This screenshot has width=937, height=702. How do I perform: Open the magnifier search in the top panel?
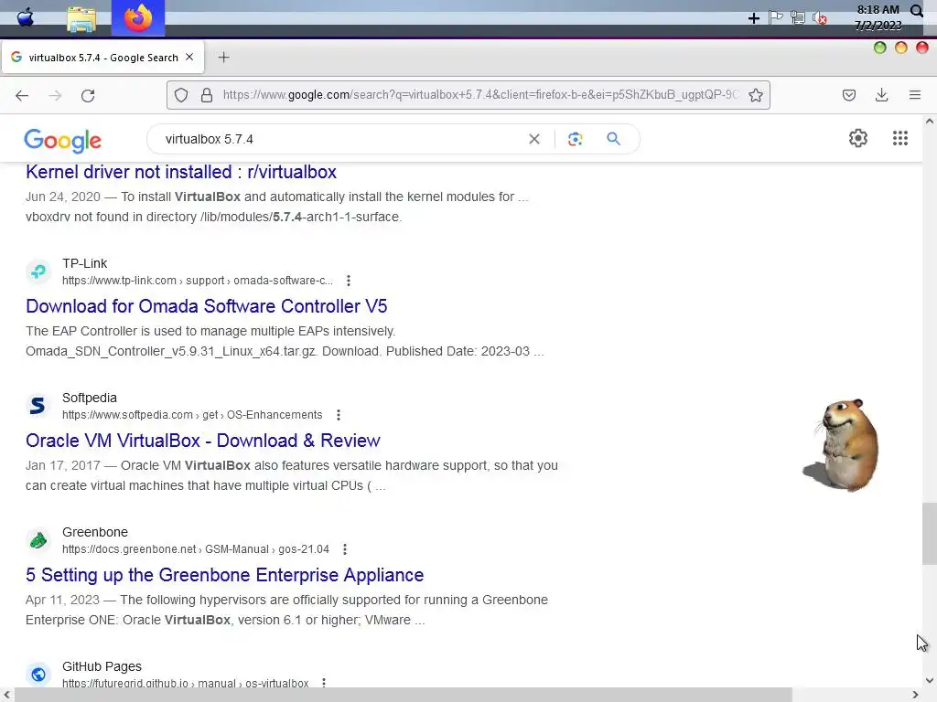click(917, 11)
